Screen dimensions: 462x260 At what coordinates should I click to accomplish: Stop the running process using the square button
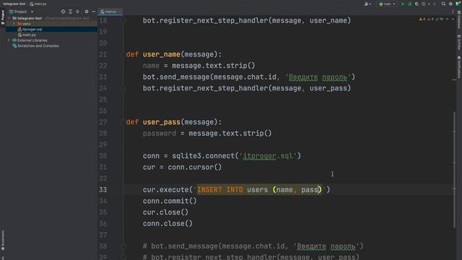pyautogui.click(x=435, y=4)
